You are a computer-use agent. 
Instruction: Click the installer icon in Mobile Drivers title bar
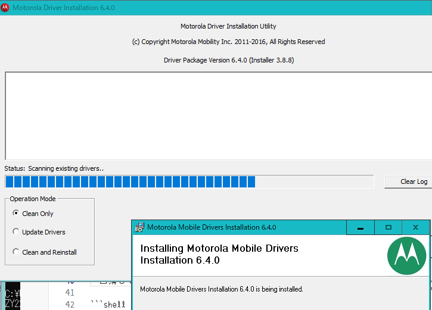pyautogui.click(x=139, y=227)
